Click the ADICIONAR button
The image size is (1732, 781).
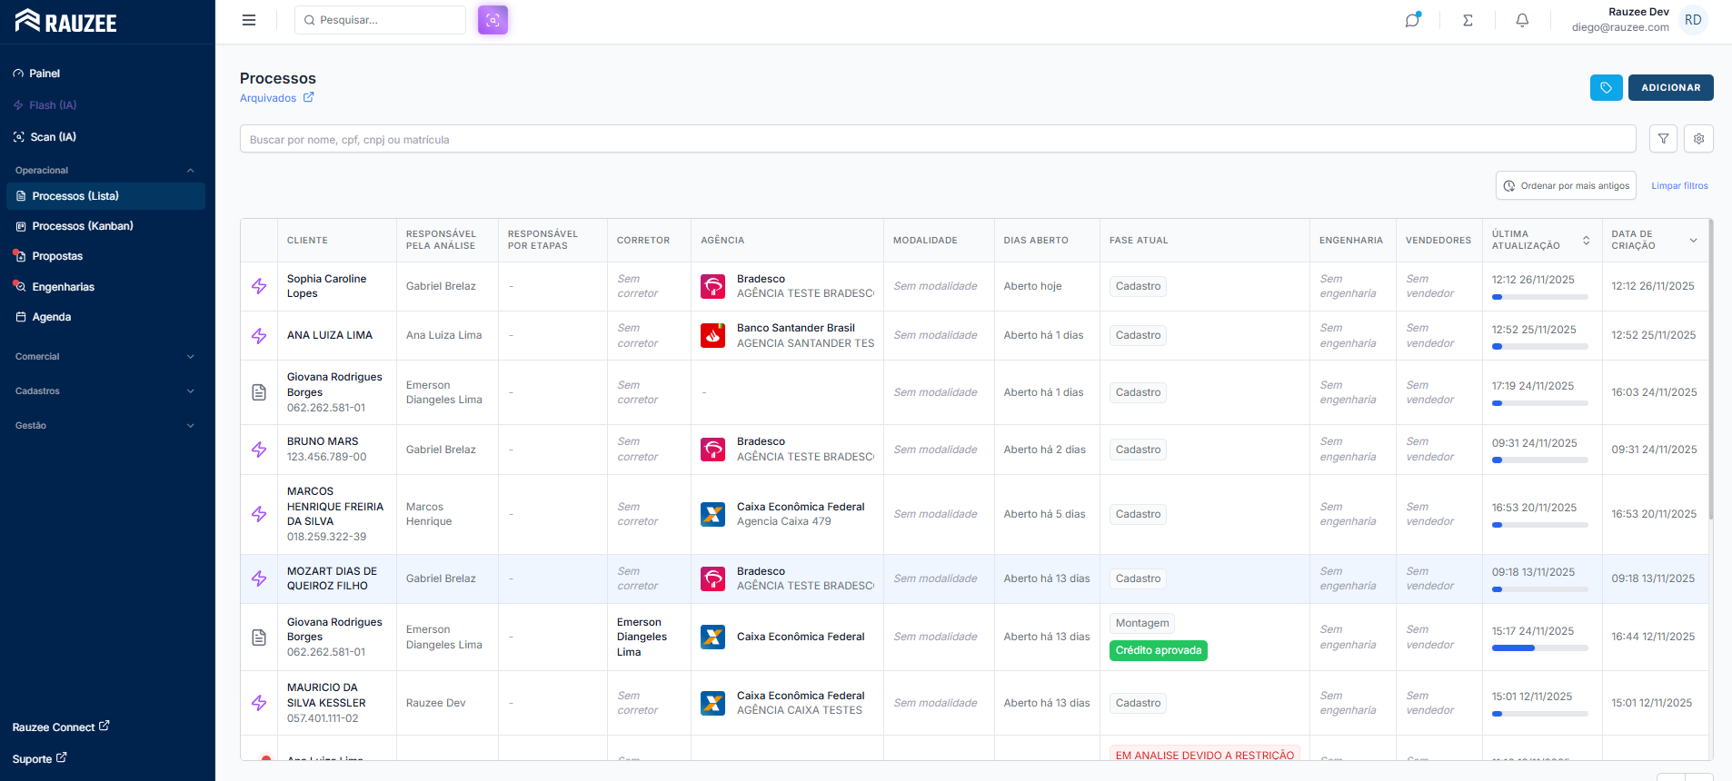(1670, 87)
